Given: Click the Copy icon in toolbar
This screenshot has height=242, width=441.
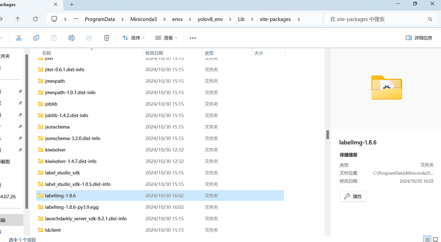Looking at the screenshot, I should point(36,38).
